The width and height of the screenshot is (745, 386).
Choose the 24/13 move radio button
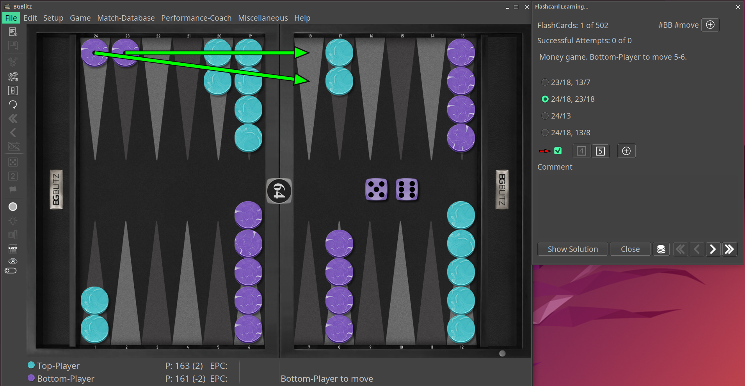click(545, 116)
